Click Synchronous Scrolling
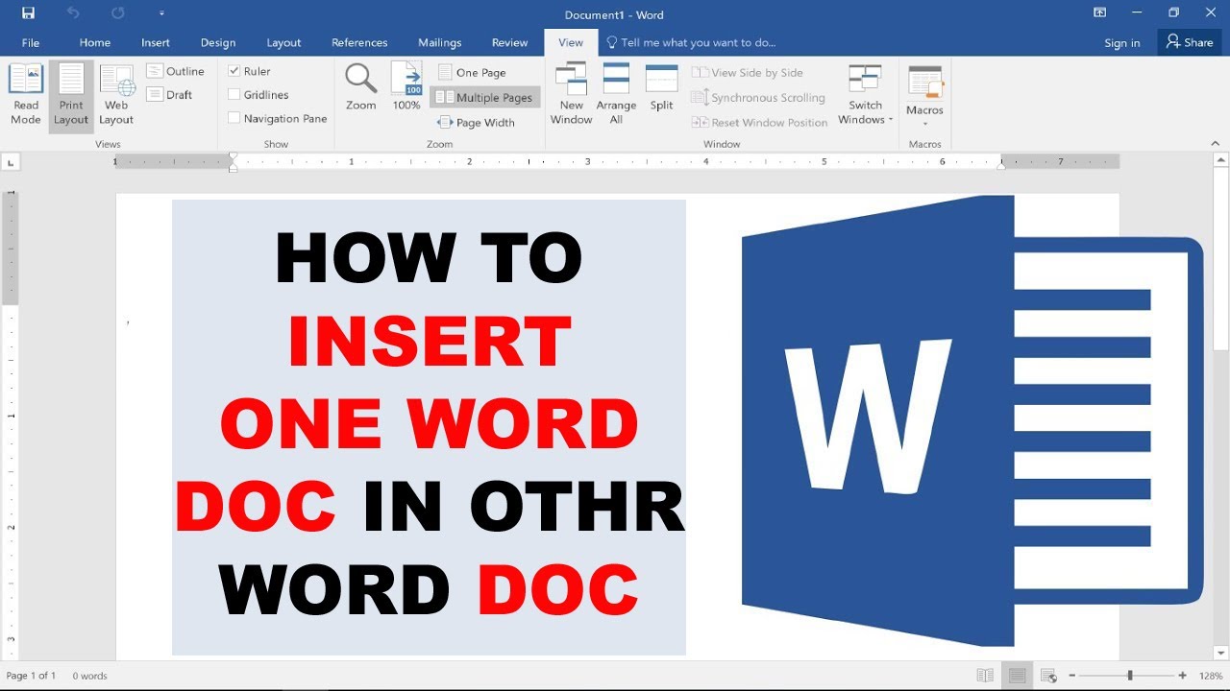The image size is (1230, 691). coord(758,97)
